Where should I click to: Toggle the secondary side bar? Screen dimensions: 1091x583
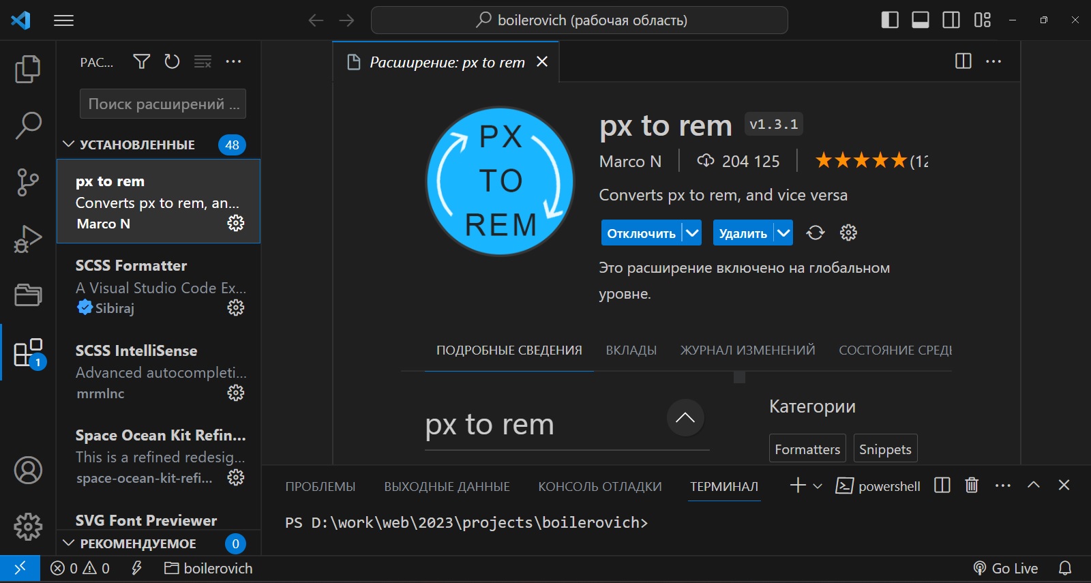[951, 20]
